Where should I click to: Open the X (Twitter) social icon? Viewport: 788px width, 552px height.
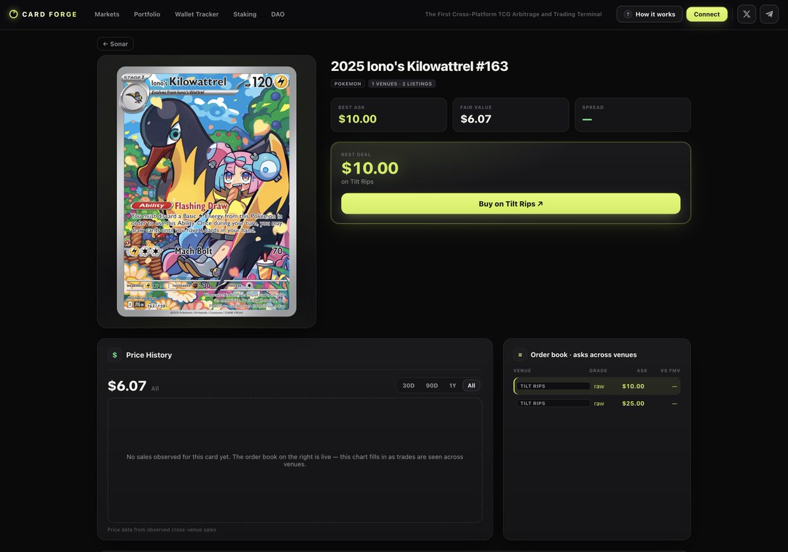(x=747, y=14)
